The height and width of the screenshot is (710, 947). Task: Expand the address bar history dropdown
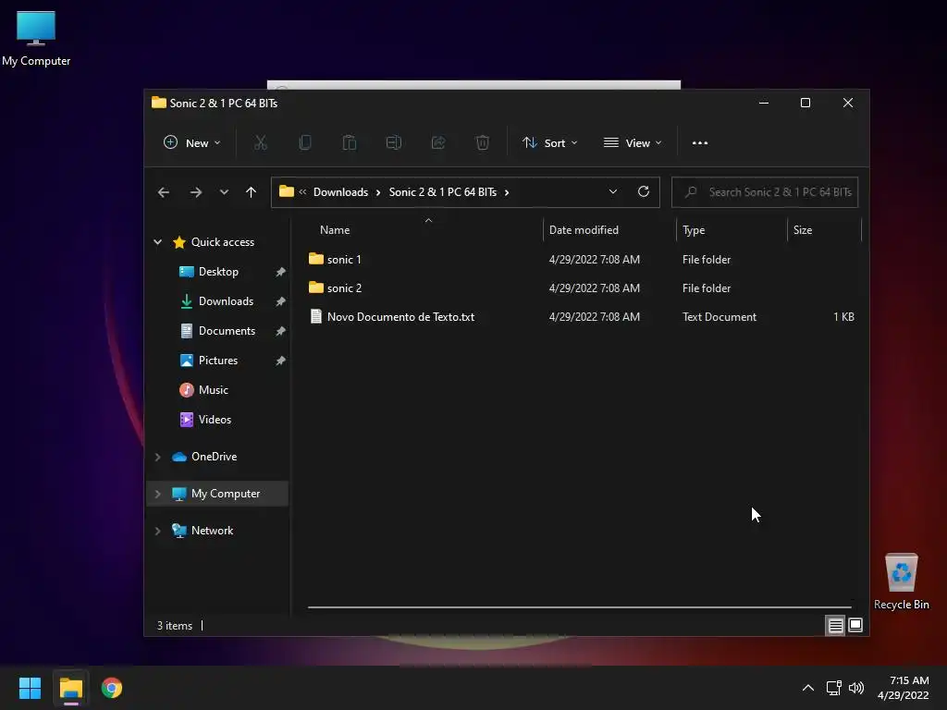tap(613, 192)
